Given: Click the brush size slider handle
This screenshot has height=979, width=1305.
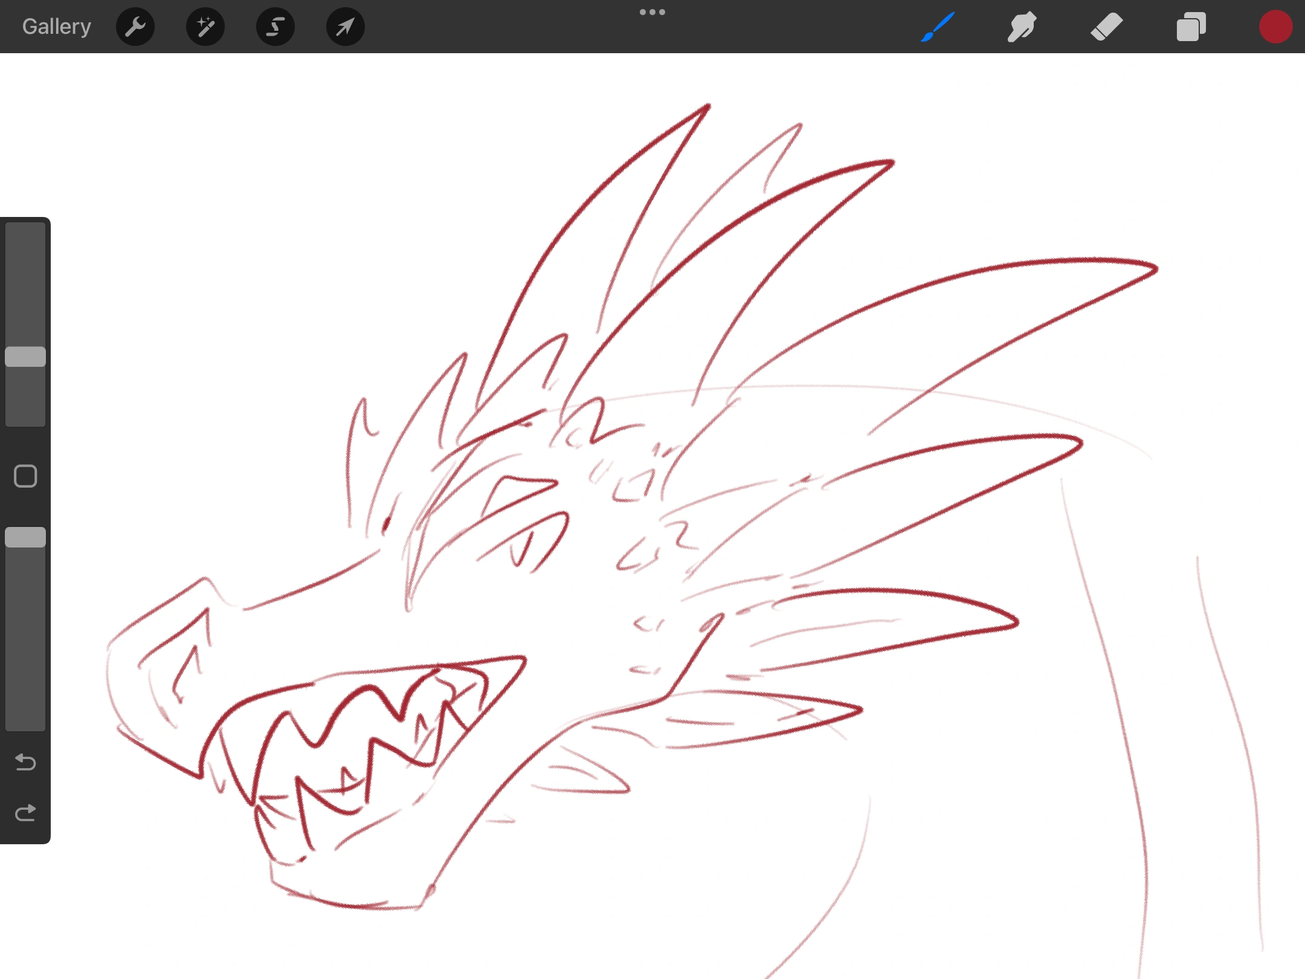Looking at the screenshot, I should click(25, 357).
